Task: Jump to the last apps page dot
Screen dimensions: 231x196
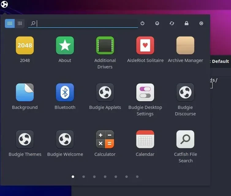Action: (x=137, y=177)
